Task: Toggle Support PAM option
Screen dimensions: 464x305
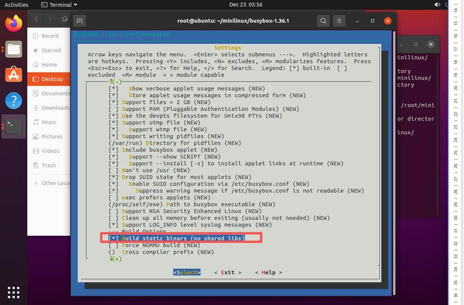Action: click(x=204, y=109)
